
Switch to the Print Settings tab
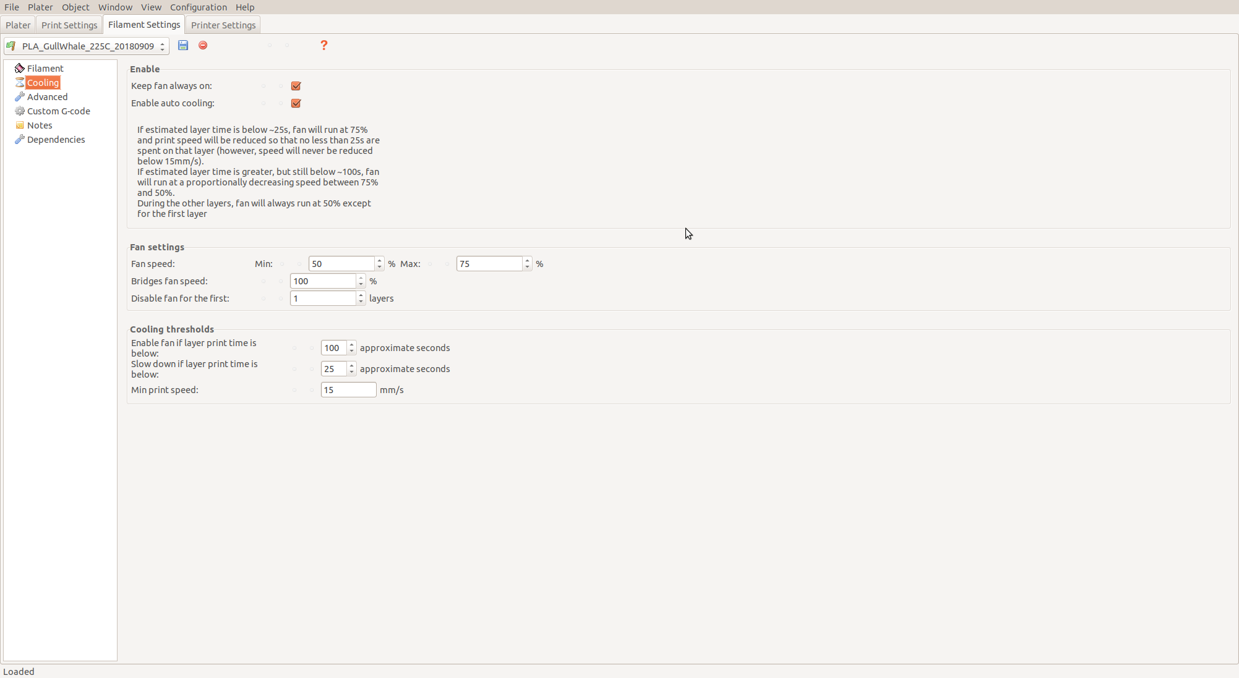[69, 25]
